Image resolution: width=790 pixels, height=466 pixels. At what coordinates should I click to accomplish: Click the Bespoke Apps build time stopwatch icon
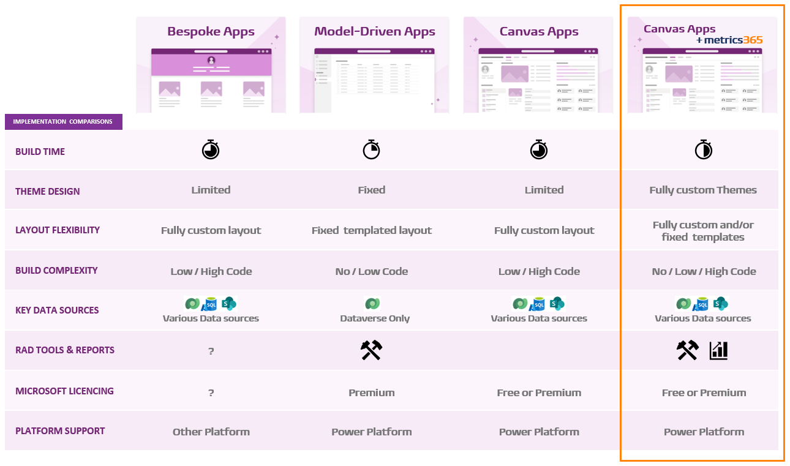(211, 149)
